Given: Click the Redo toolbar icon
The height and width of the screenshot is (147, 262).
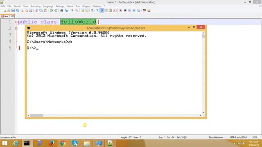Looking at the screenshot, I should [56, 11].
